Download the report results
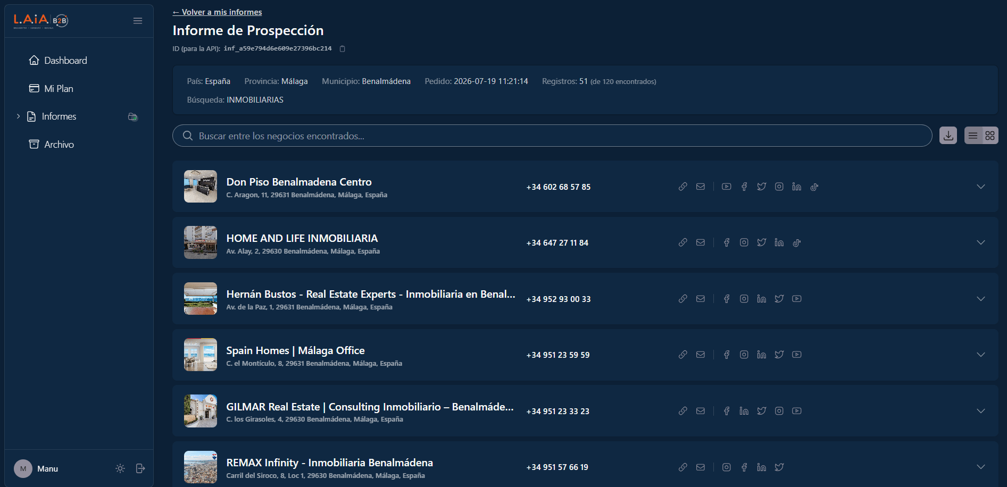1007x487 pixels. 948,136
